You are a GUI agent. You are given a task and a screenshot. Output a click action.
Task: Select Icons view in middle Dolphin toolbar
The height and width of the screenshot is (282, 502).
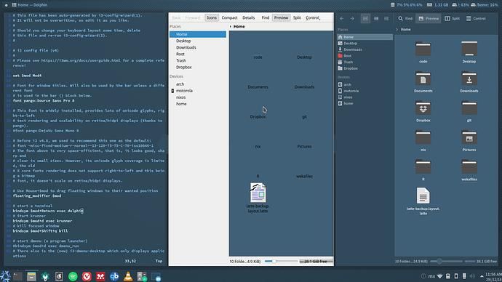(x=212, y=17)
